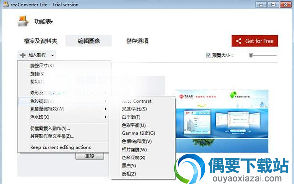Select 反相(Z) in the submenu
294x184 pixels.
pyautogui.click(x=142, y=174)
